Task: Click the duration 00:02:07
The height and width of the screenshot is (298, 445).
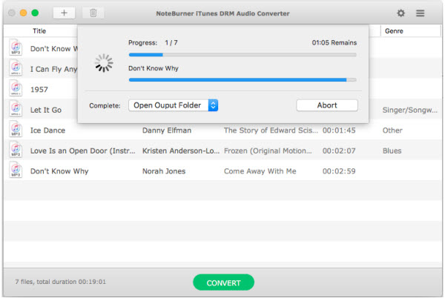Action: coord(339,150)
